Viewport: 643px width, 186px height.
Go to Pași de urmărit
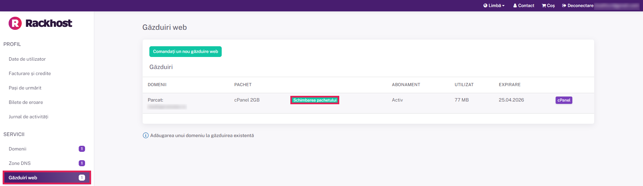point(25,88)
